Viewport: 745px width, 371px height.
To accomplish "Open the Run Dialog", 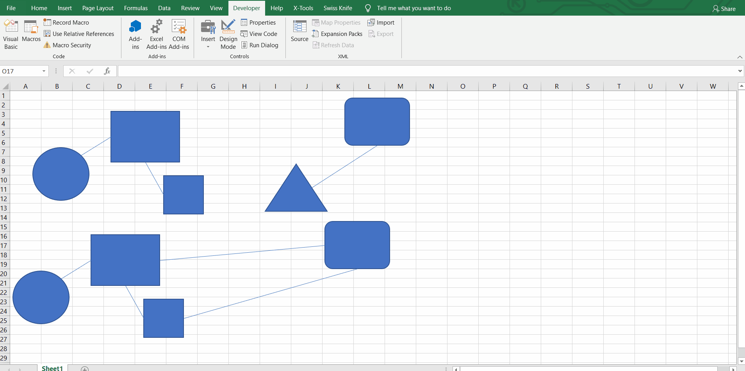I will click(260, 45).
